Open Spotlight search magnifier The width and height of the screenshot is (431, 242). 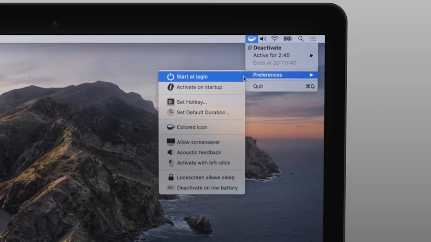pyautogui.click(x=301, y=39)
